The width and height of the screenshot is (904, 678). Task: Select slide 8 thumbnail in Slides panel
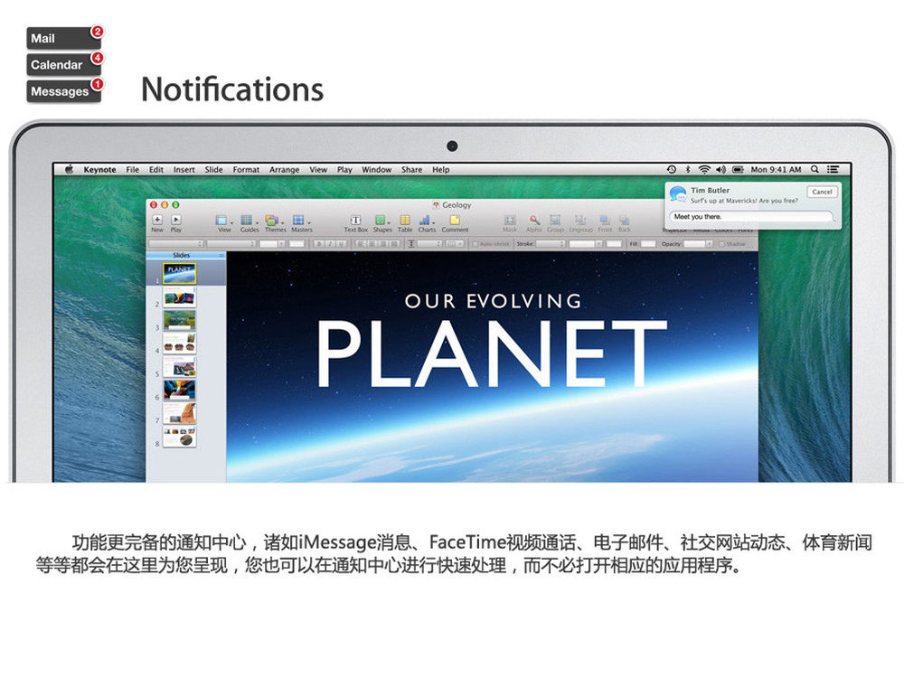(179, 437)
